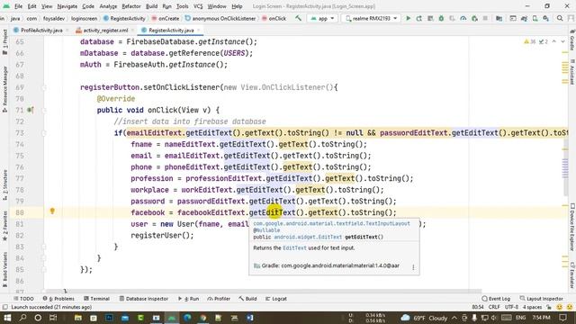Toggle the Project tool window
The image size is (576, 324).
click(4, 42)
